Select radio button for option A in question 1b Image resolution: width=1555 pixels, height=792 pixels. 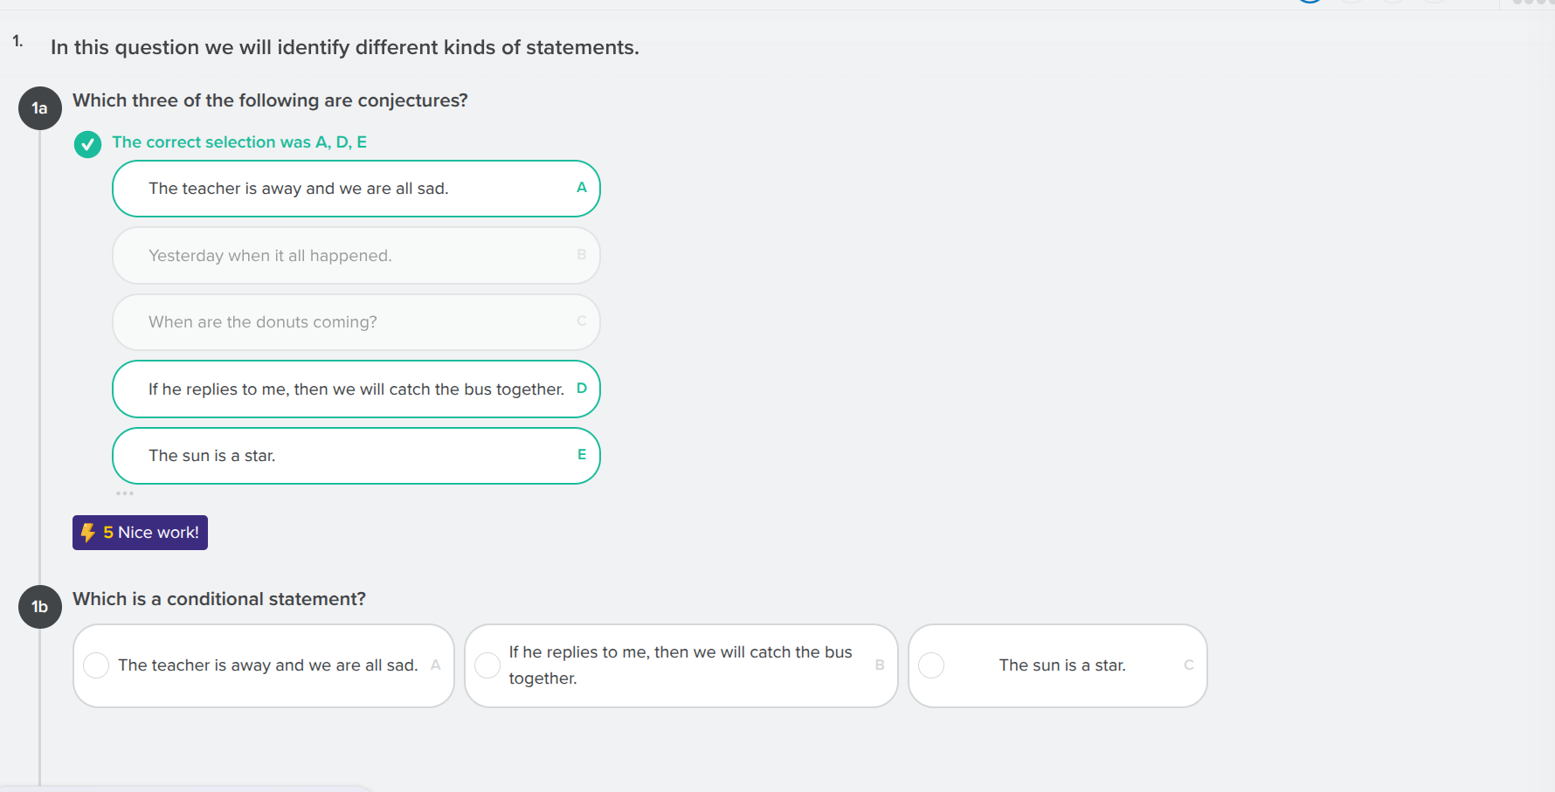[96, 665]
